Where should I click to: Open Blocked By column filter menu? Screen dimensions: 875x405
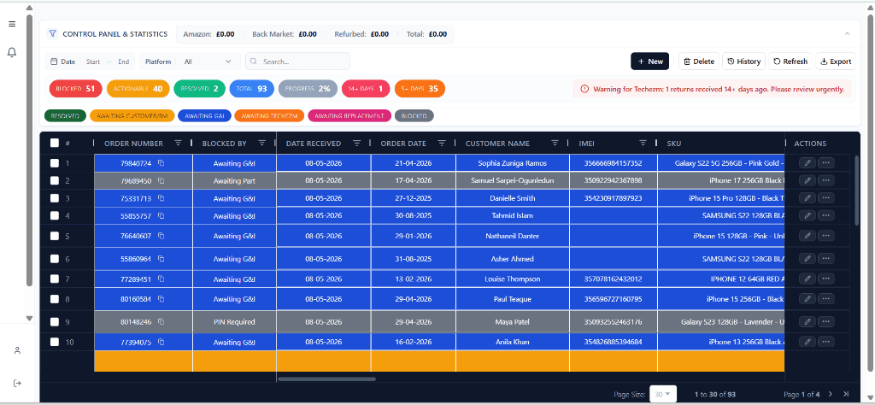coord(262,144)
